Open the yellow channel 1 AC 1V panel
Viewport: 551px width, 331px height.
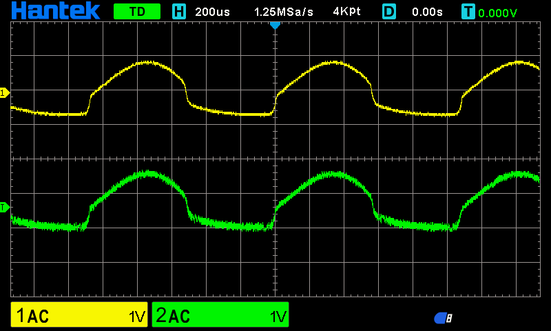tap(79, 314)
